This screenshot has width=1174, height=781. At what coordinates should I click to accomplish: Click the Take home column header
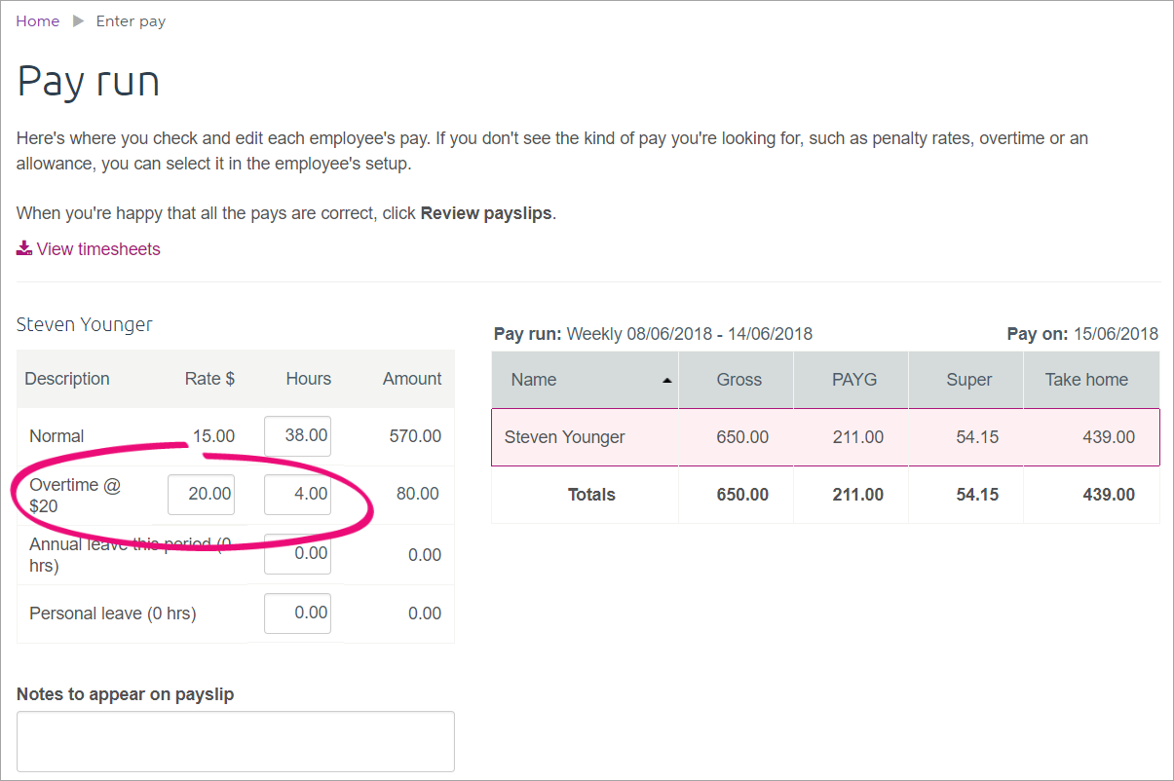pyautogui.click(x=1086, y=380)
